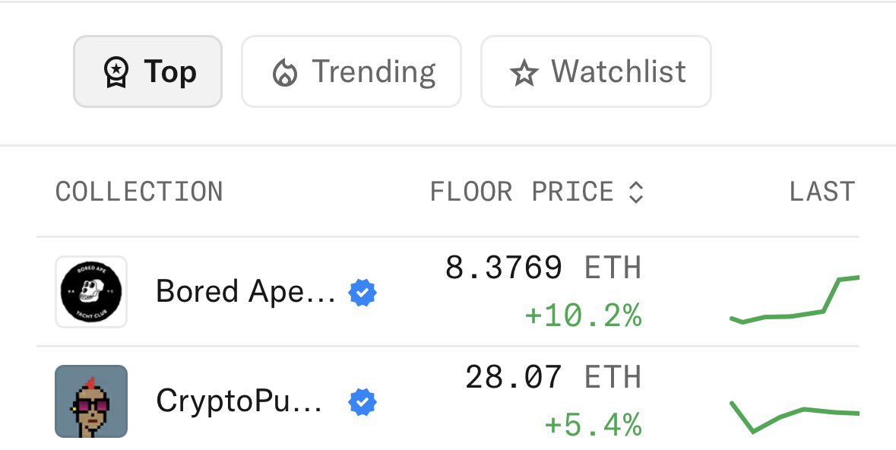Click the Bored Ape price sparkline chart
896x450 pixels.
pos(794,302)
